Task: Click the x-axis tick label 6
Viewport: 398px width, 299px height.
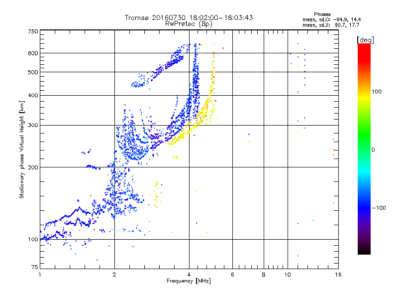Action: (232, 275)
